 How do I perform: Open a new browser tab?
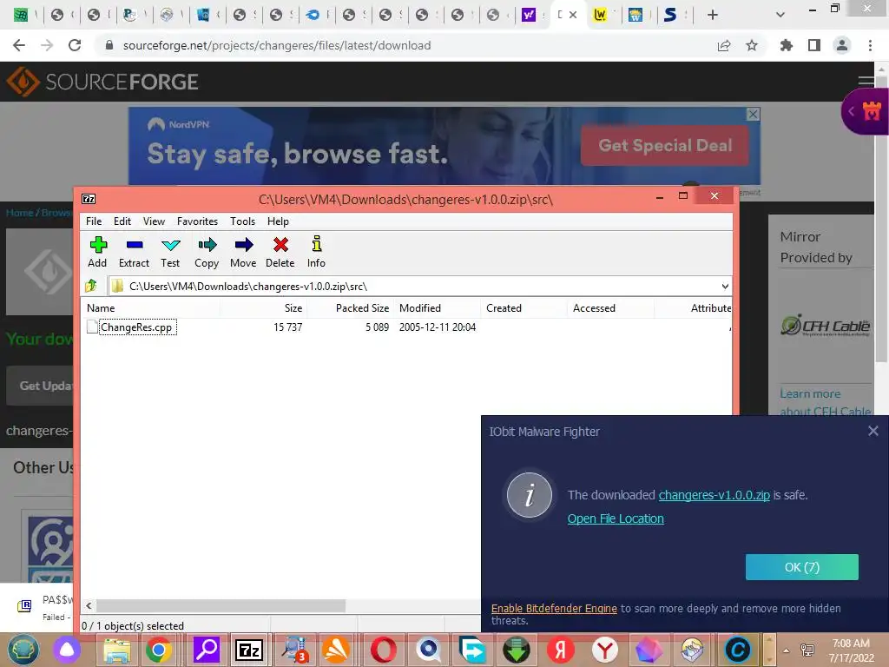[713, 16]
